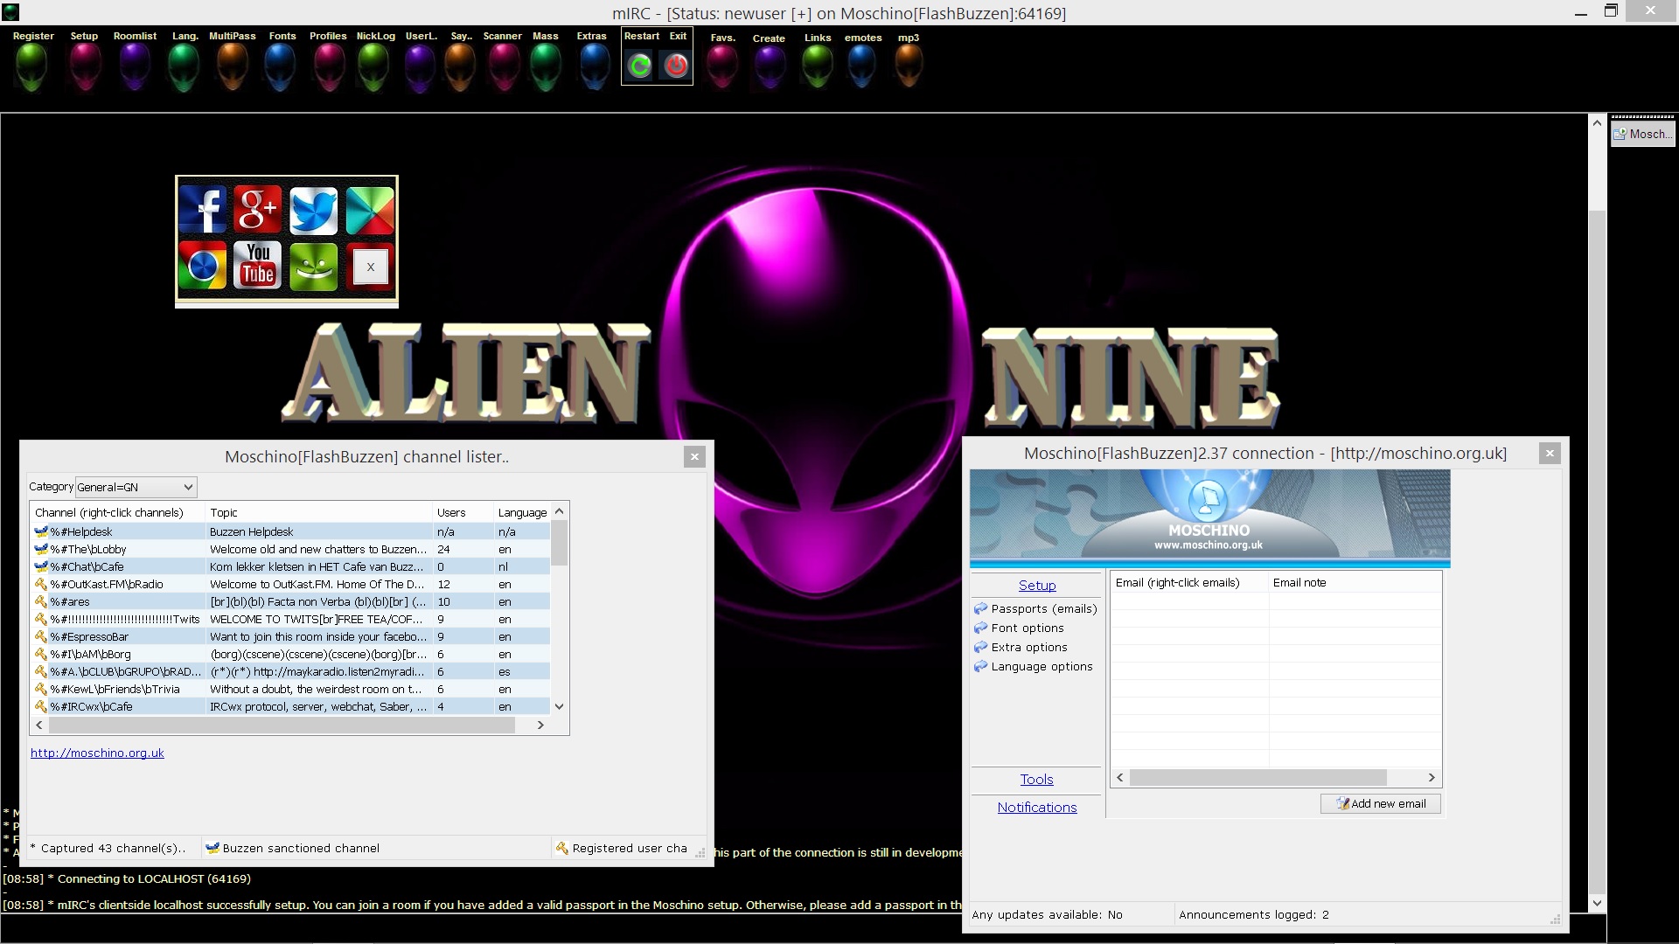Click the YouTube icon
Viewport: 1679px width, 944px height.
pos(258,266)
